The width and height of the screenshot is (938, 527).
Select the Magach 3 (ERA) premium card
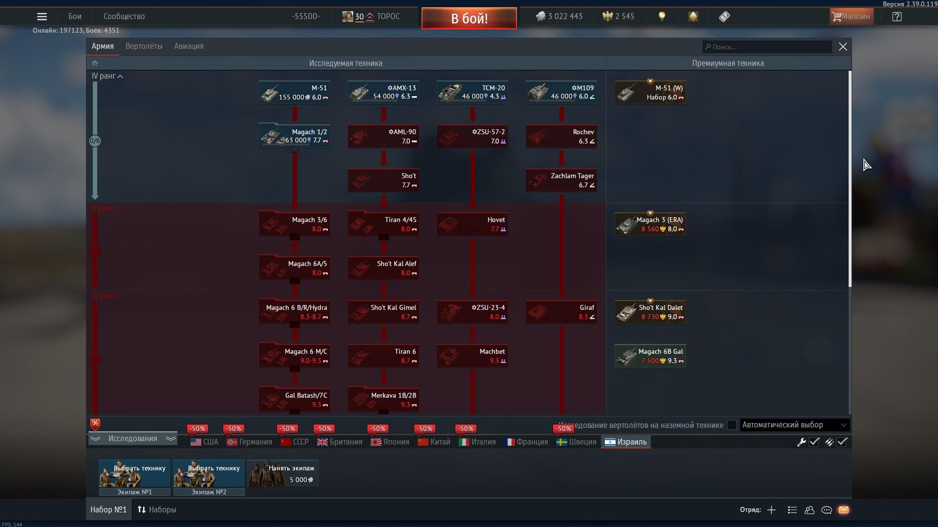coord(650,224)
